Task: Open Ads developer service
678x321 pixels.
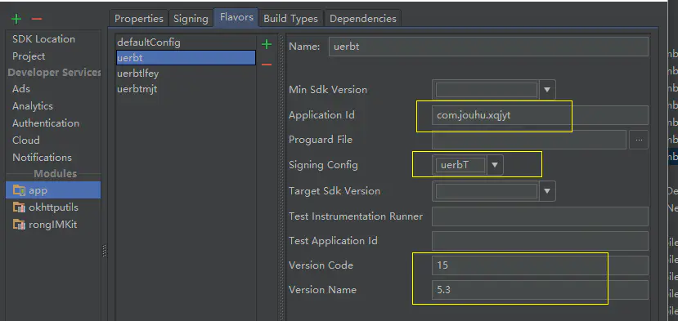Action: (21, 88)
